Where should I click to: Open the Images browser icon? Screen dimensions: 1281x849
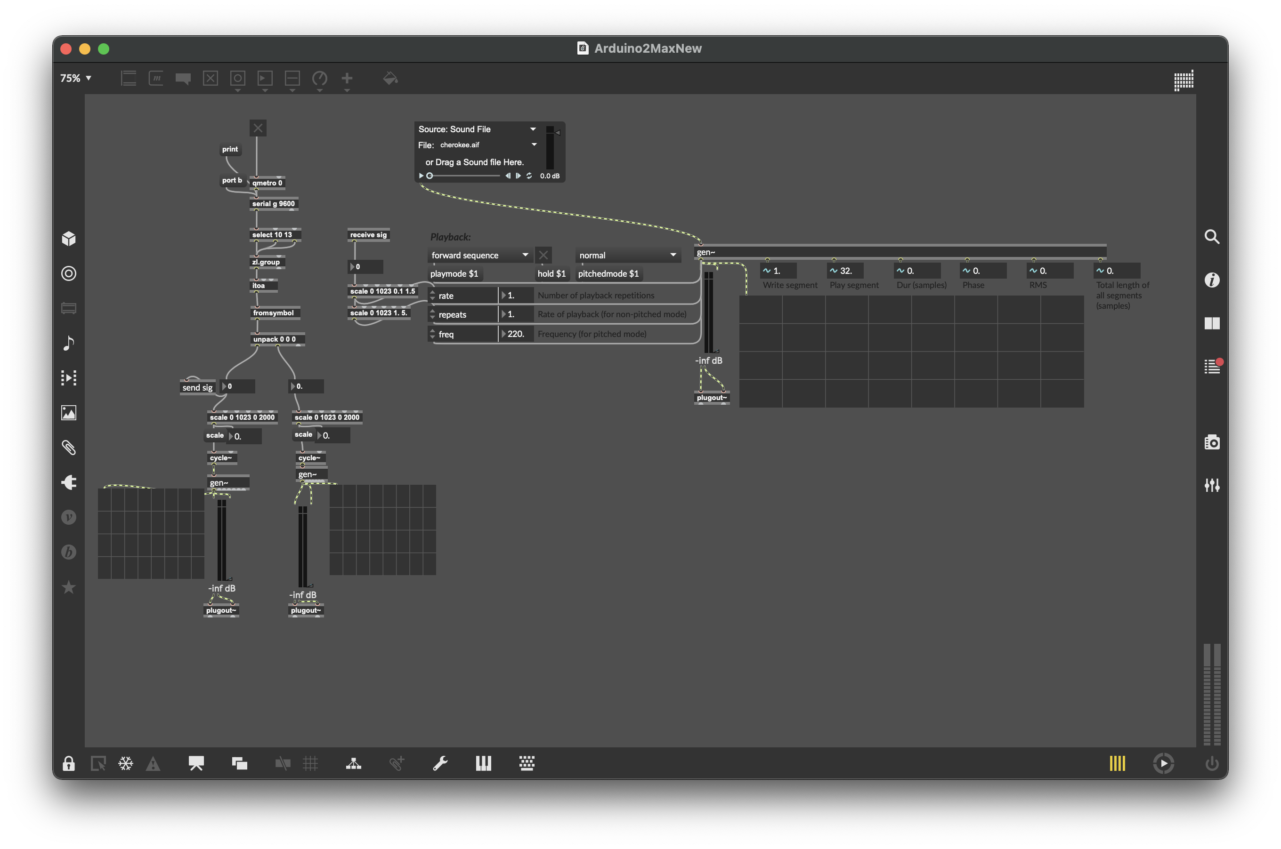69,413
